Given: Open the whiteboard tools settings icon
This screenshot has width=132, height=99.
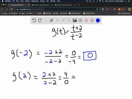Looking at the screenshot, I should click(57, 20).
